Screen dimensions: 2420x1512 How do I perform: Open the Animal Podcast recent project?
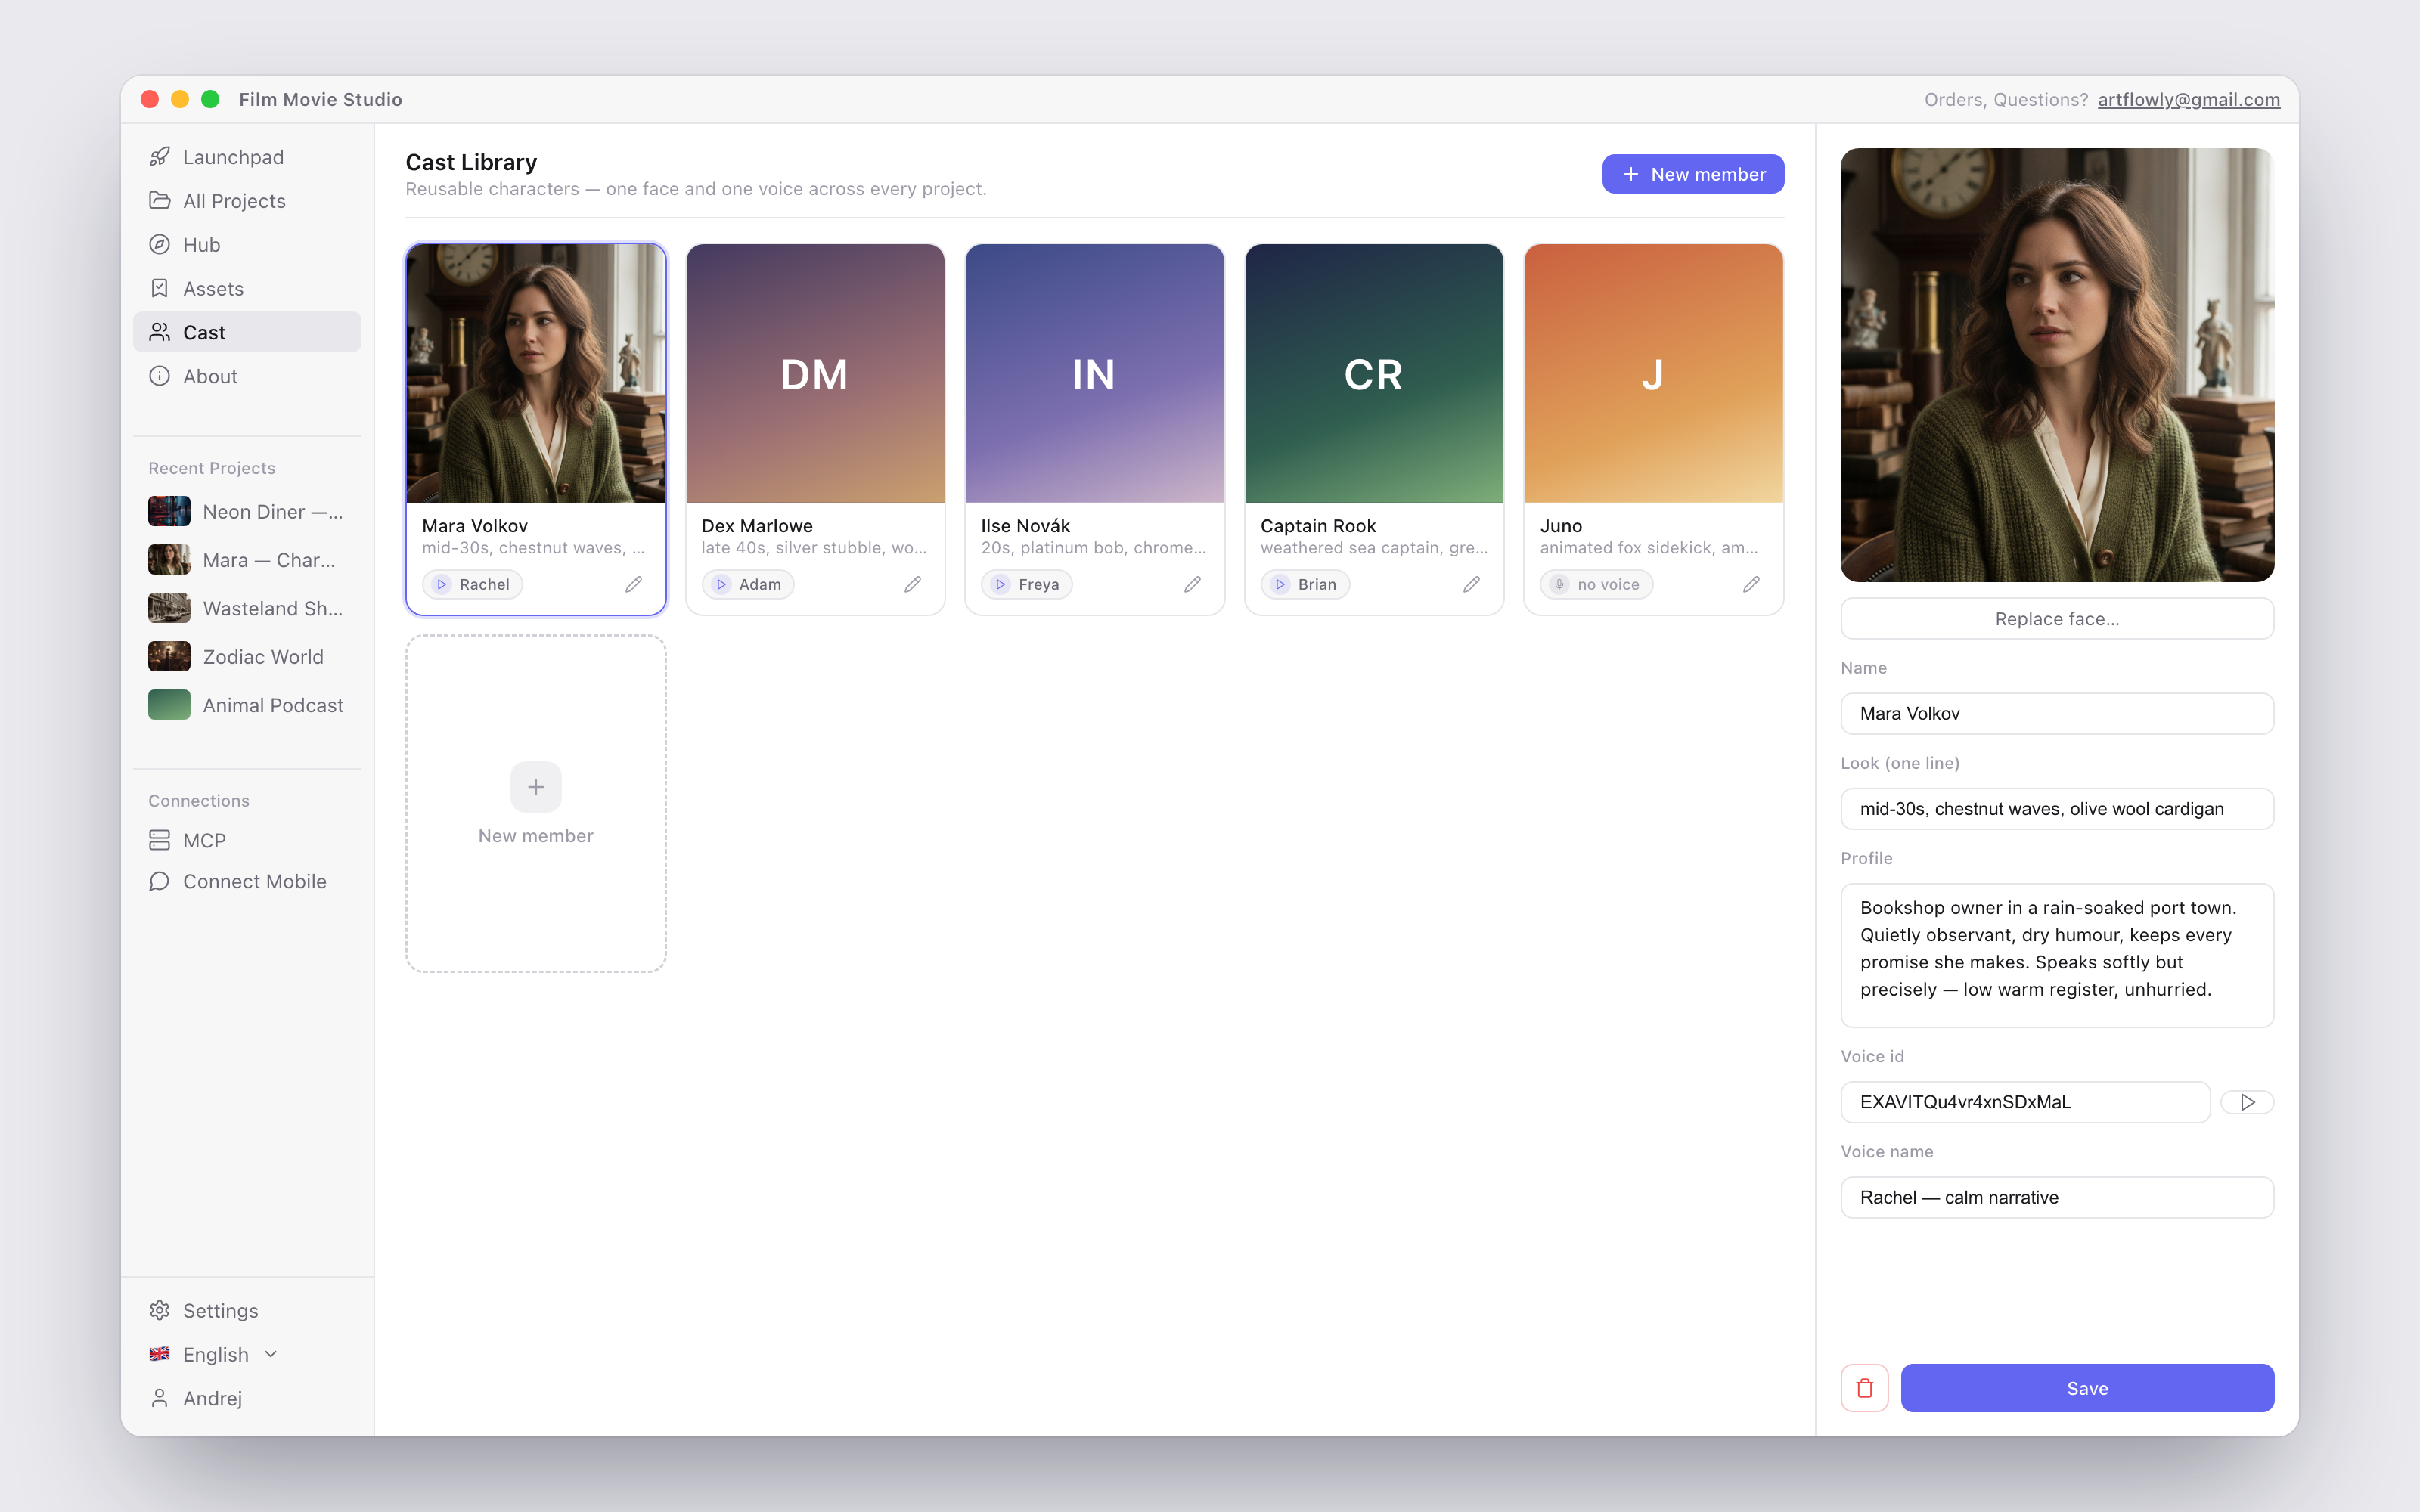click(247, 705)
